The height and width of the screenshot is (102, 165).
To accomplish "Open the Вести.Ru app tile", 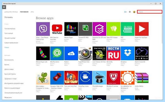I will [113, 53].
